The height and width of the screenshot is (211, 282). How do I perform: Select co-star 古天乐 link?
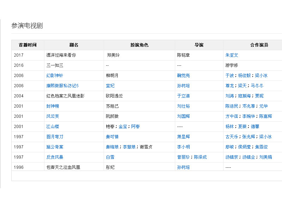coord(232,137)
